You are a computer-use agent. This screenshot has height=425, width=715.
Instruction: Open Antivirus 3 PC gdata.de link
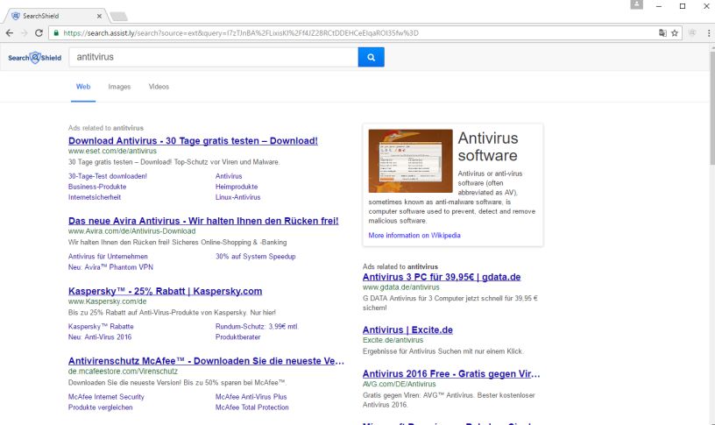[x=442, y=277]
